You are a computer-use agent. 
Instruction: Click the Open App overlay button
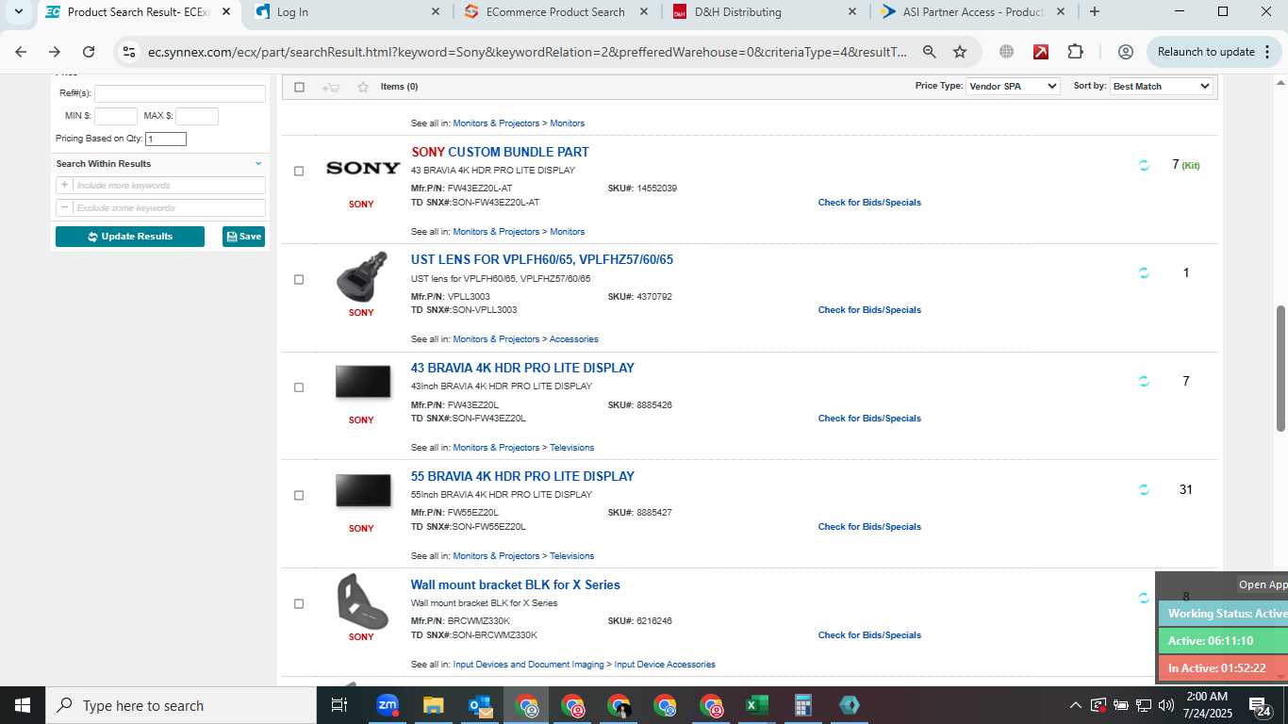[x=1263, y=584]
